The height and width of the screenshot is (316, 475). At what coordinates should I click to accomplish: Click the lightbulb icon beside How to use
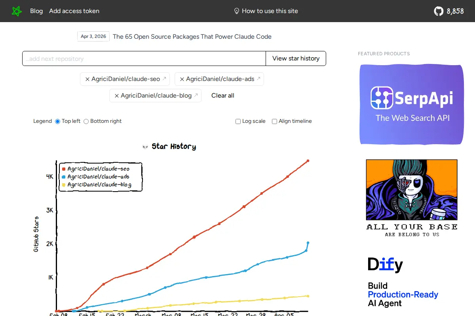[x=237, y=11]
